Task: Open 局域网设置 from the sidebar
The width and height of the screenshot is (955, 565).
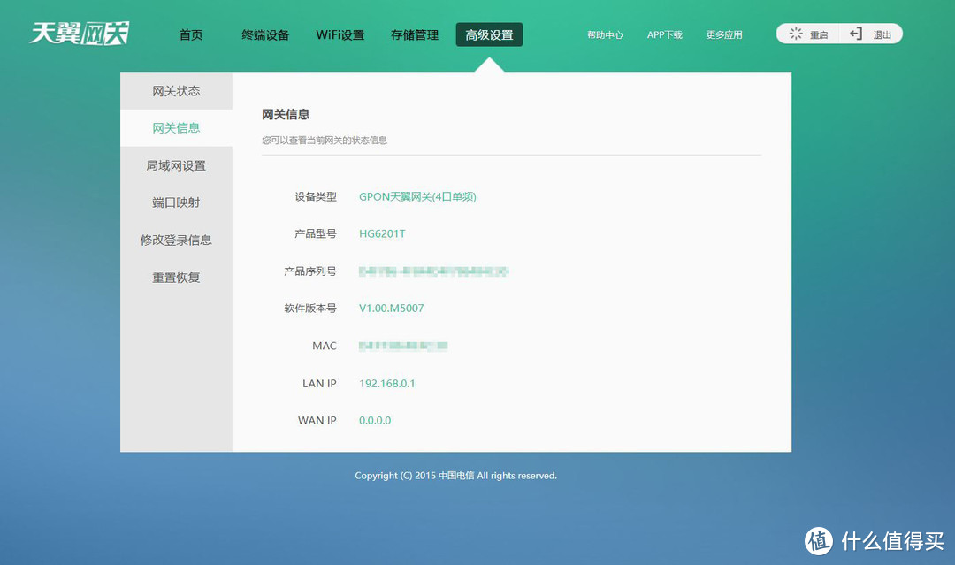Action: 175,164
